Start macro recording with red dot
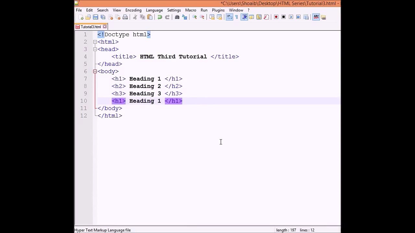This screenshot has height=233, width=415. pyautogui.click(x=276, y=17)
